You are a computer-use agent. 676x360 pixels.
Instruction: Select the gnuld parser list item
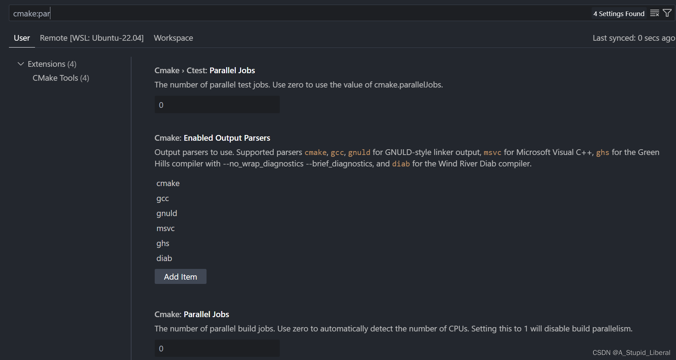pos(166,213)
